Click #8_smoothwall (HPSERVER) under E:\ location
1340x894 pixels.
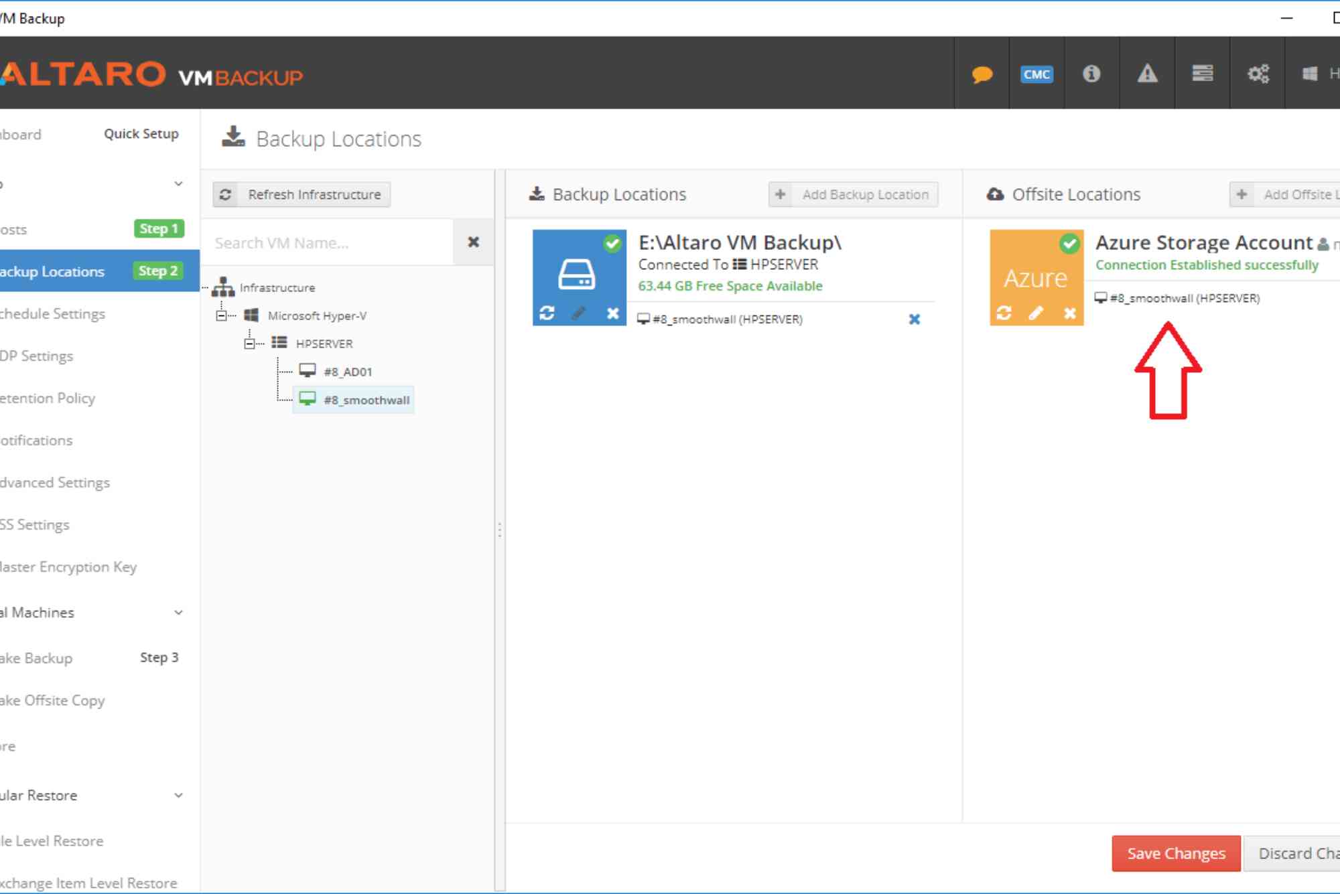[x=720, y=319]
